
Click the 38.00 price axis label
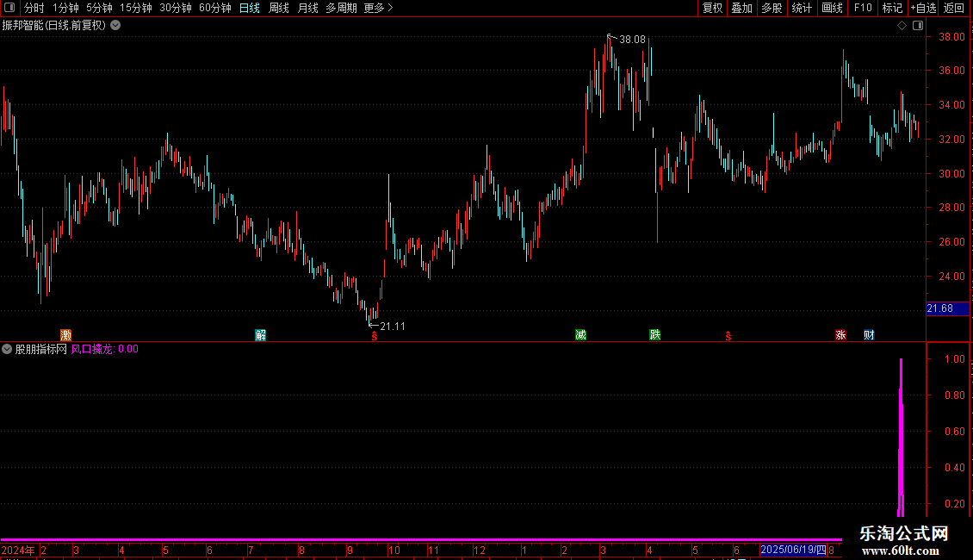[951, 37]
